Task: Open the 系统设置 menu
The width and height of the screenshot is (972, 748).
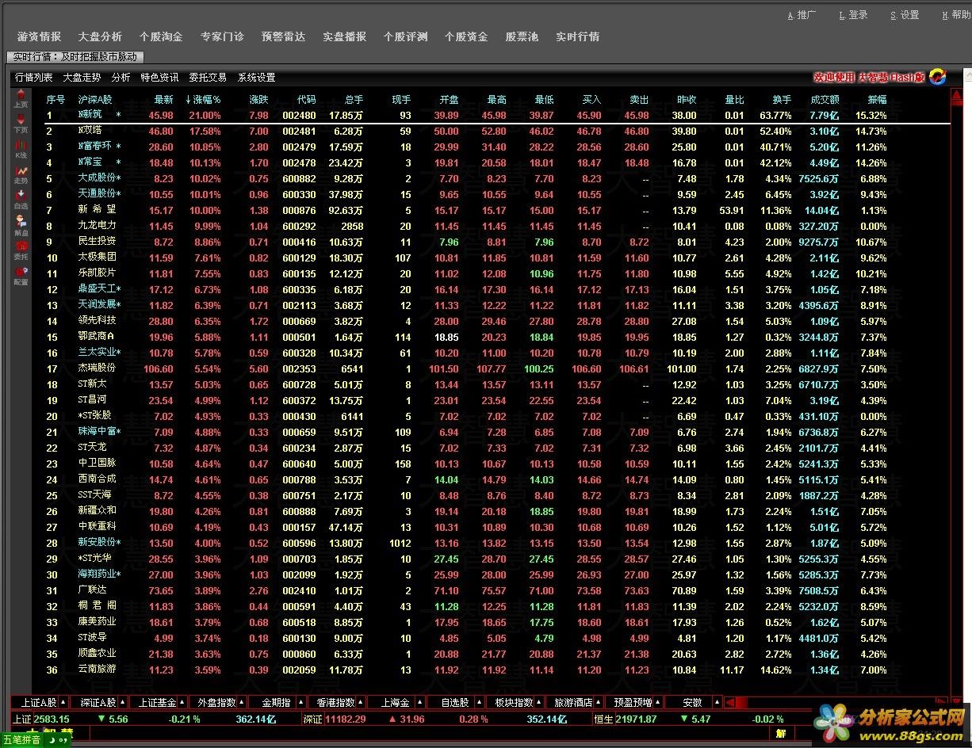Action: coord(256,78)
